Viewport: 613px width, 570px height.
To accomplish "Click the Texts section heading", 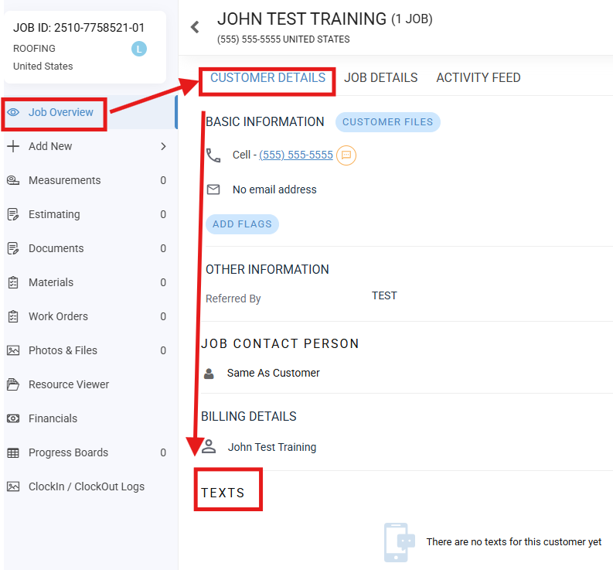I will point(223,493).
